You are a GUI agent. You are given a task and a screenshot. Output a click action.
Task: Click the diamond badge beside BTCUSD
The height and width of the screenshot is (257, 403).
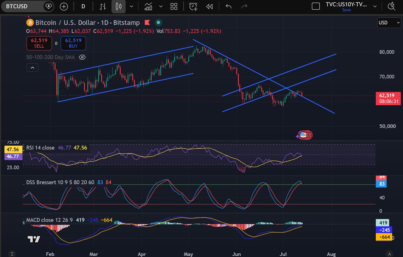pos(49,6)
